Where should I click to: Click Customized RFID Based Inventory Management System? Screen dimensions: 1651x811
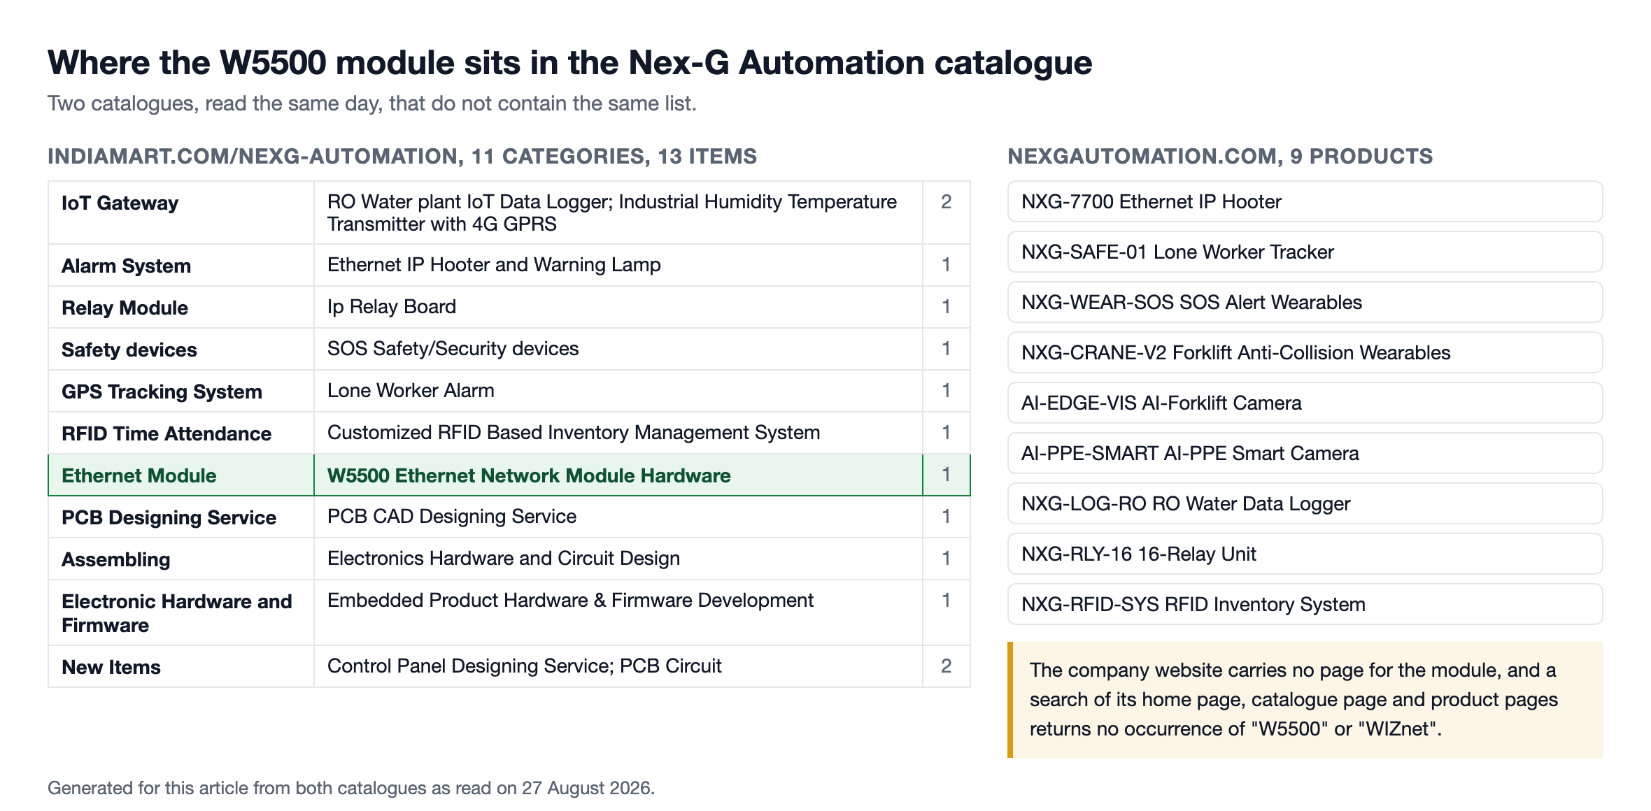(x=618, y=433)
